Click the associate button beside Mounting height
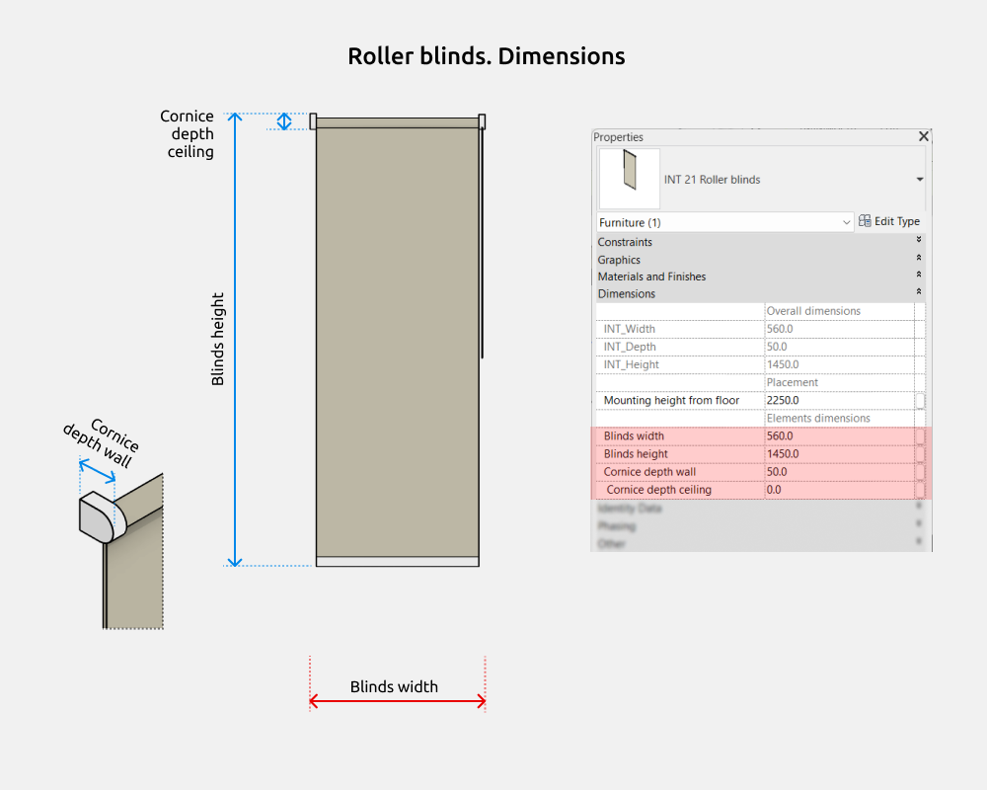The image size is (987, 790). [x=920, y=401]
